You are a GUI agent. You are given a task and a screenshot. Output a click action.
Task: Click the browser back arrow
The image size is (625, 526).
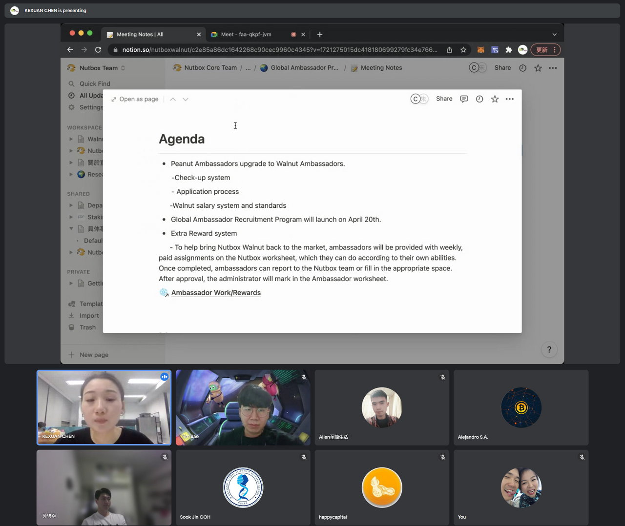pos(70,50)
